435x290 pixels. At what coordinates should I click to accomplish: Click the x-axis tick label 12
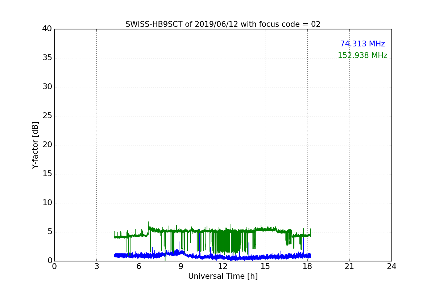point(223,266)
